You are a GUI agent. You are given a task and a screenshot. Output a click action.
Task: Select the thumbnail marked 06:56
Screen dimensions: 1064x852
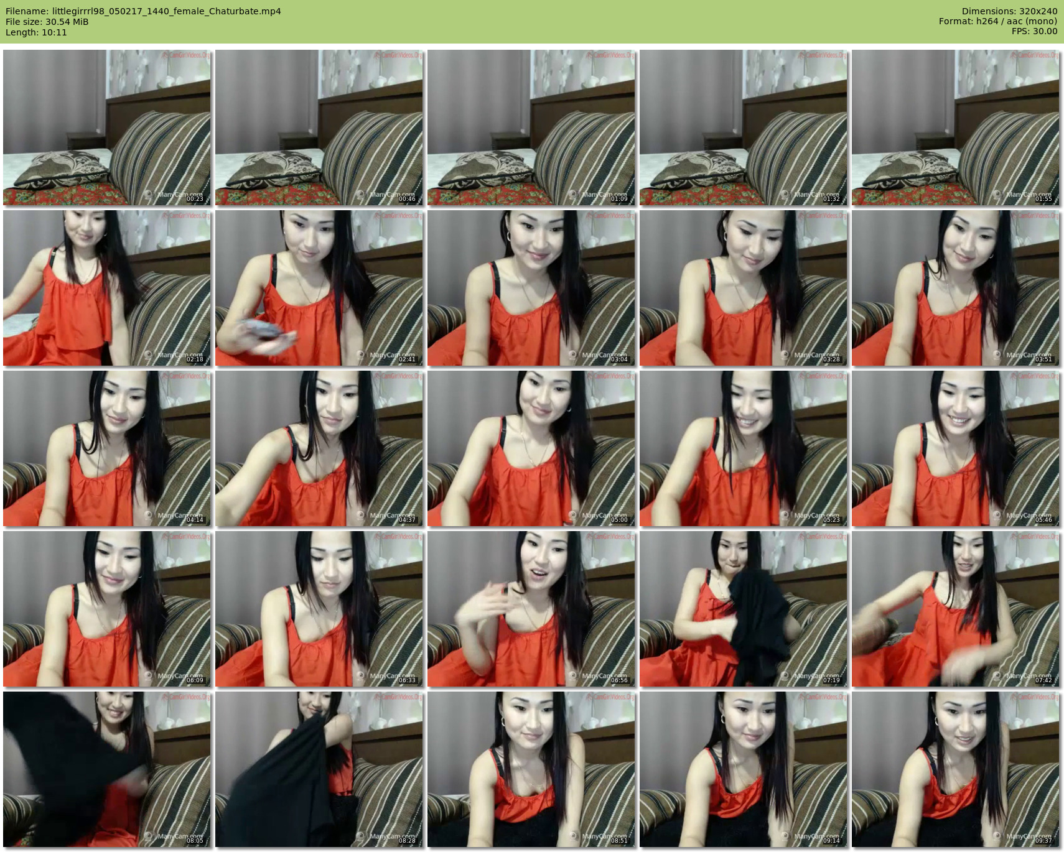pos(531,609)
